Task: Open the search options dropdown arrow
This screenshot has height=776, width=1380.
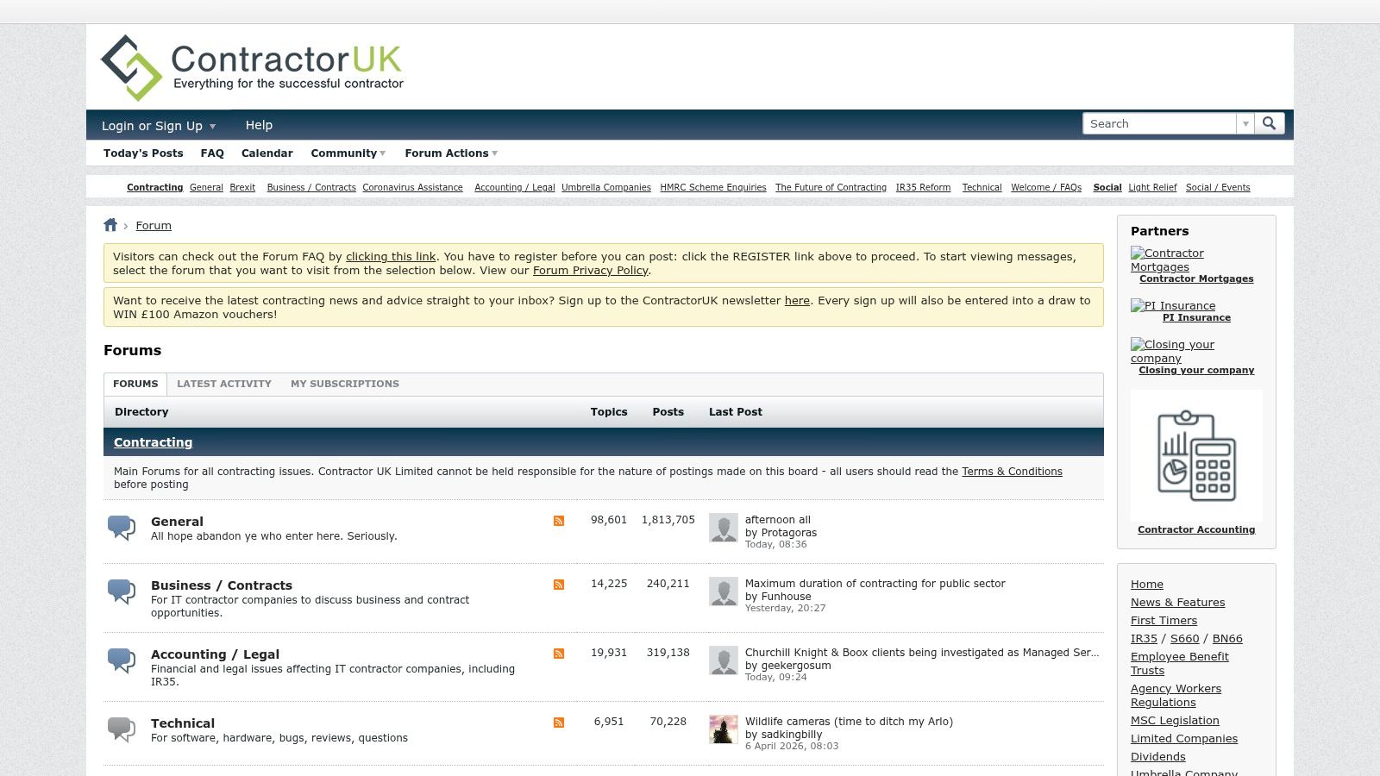Action: [1245, 124]
